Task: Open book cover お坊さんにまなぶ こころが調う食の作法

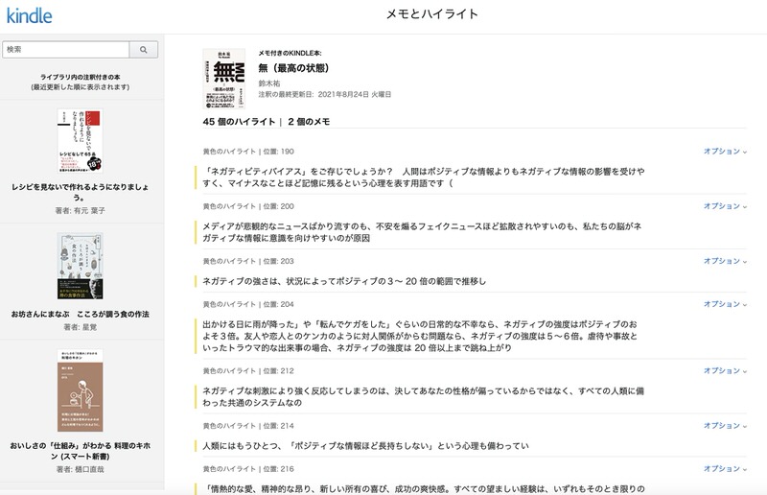Action: [81, 266]
